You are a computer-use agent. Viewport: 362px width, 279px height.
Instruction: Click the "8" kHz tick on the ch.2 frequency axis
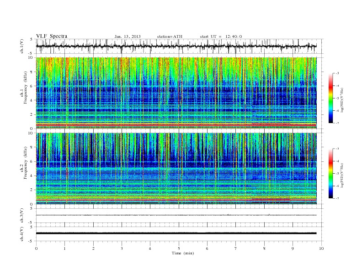coord(32,147)
